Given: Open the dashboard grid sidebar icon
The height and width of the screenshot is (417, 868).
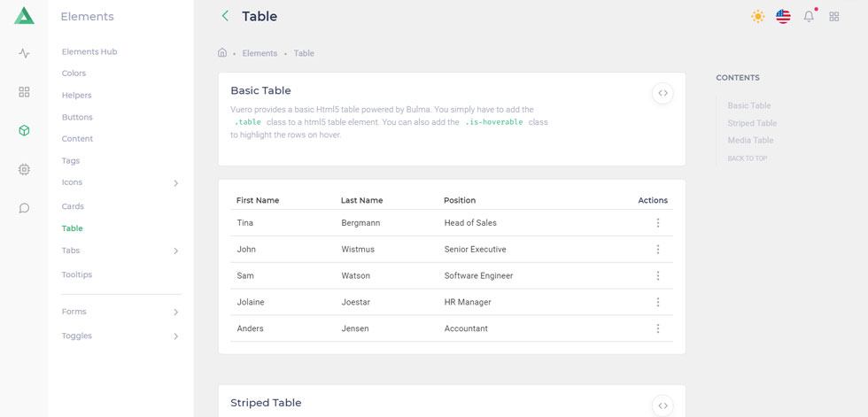Looking at the screenshot, I should coord(24,92).
